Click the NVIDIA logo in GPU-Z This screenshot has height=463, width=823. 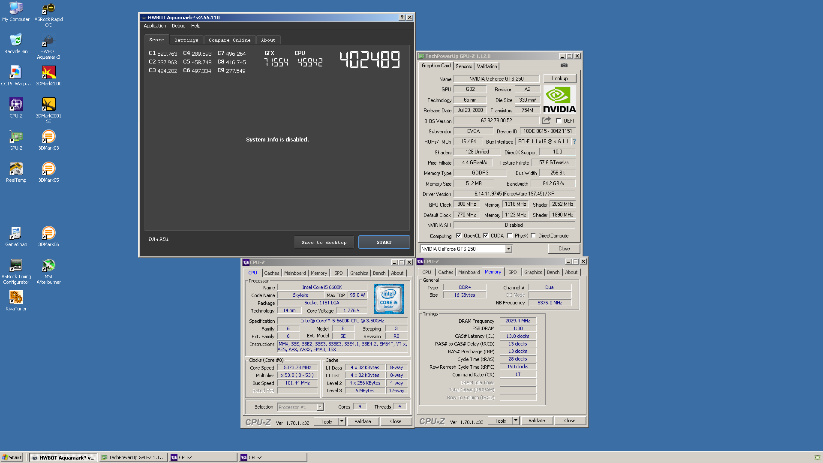[x=559, y=99]
